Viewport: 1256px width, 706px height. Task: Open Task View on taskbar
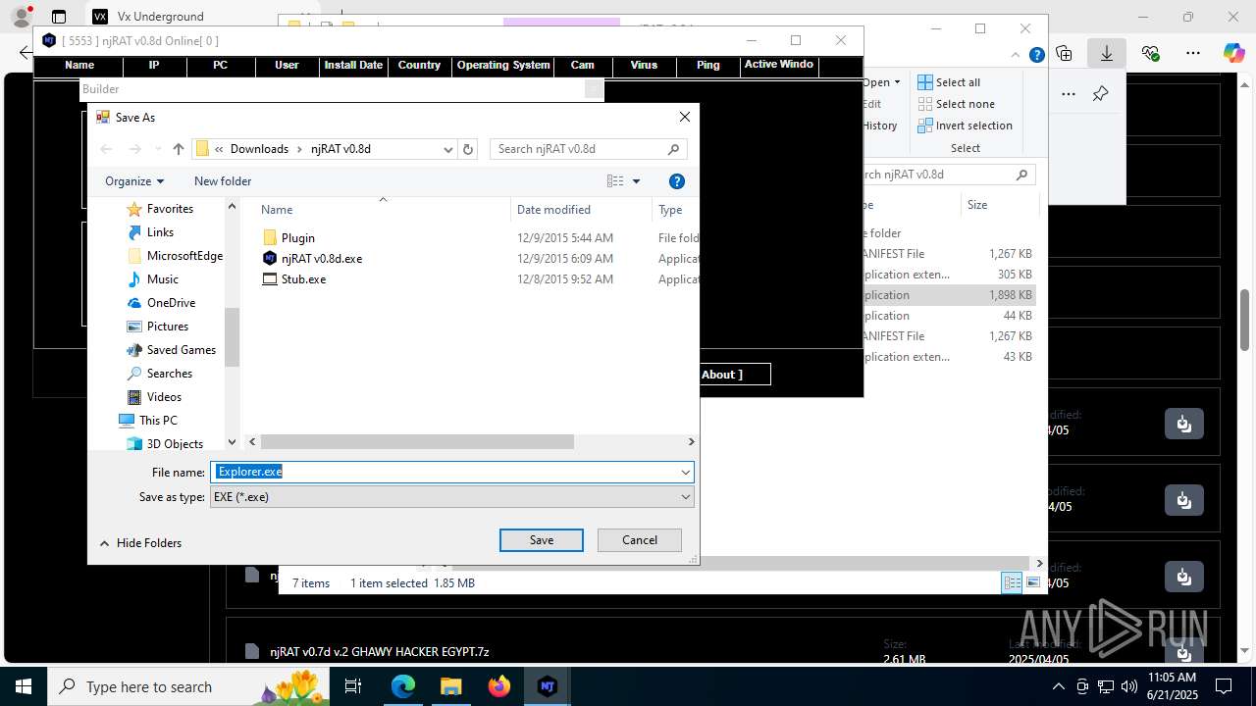click(354, 686)
